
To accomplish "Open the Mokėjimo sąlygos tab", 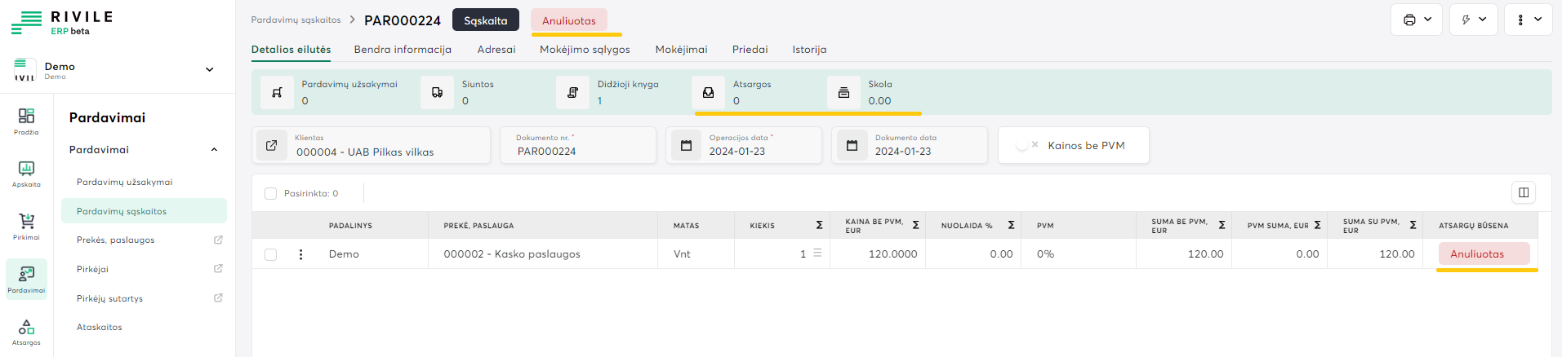I will (585, 50).
